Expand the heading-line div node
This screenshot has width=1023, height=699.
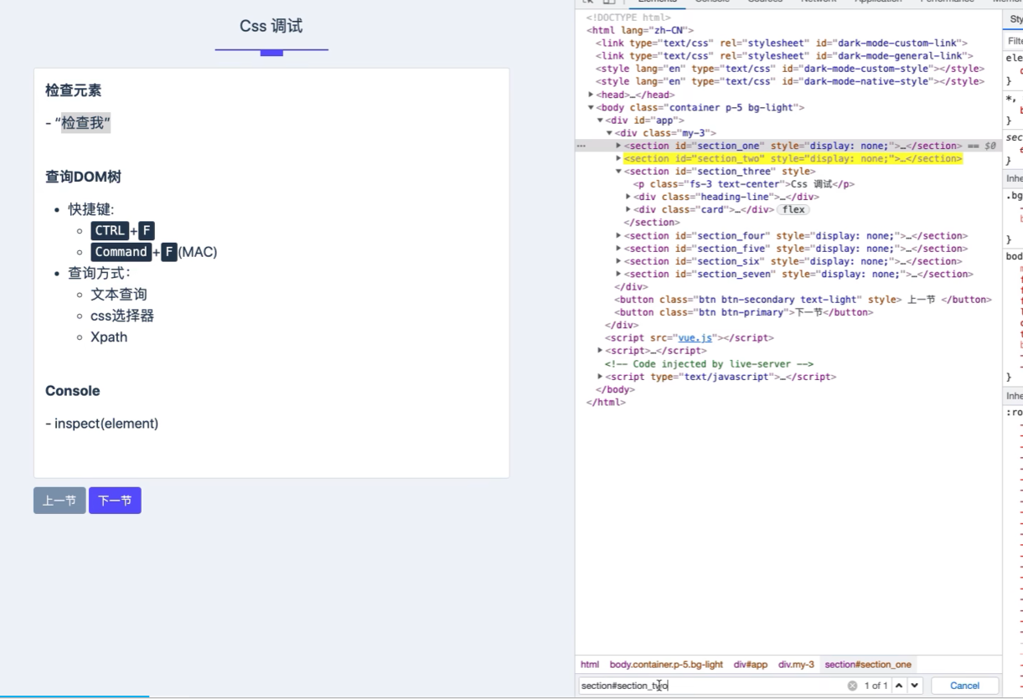coord(628,197)
